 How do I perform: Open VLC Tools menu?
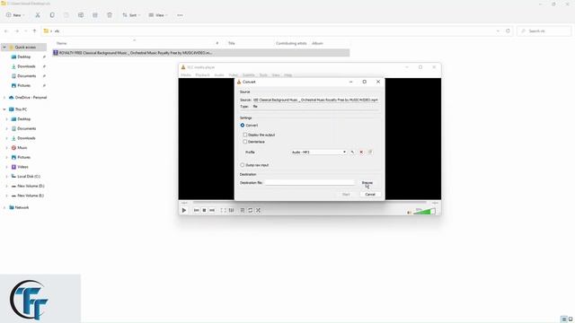(x=263, y=75)
